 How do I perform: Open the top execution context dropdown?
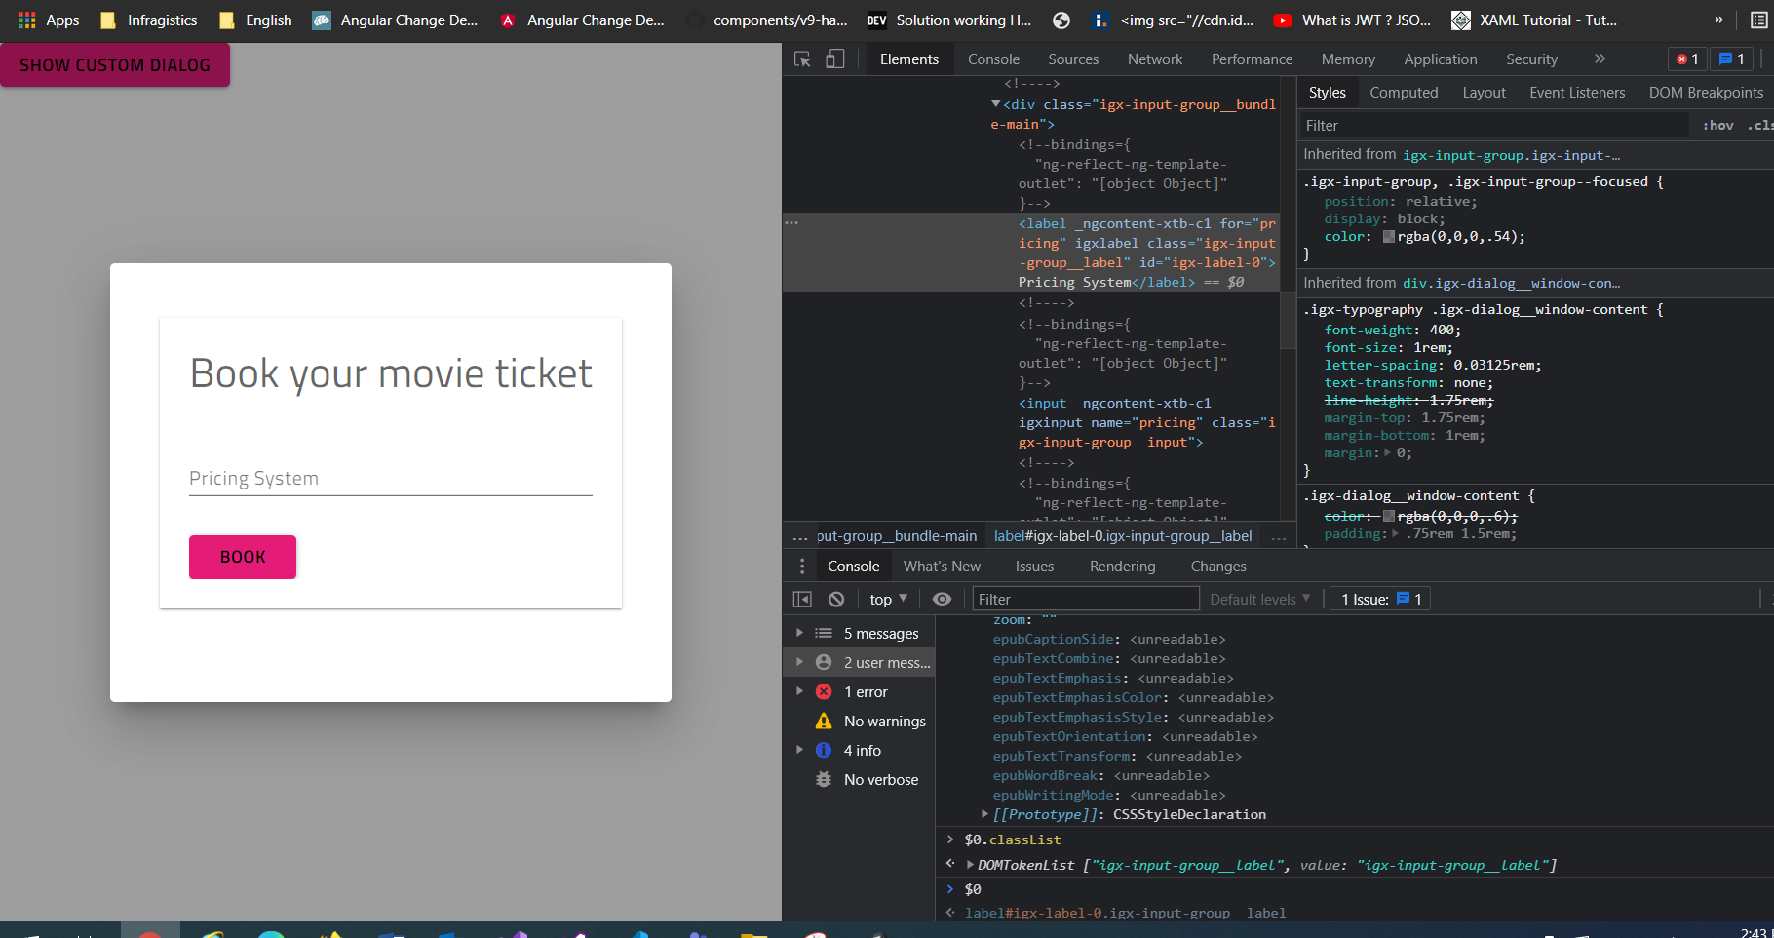pyautogui.click(x=886, y=598)
